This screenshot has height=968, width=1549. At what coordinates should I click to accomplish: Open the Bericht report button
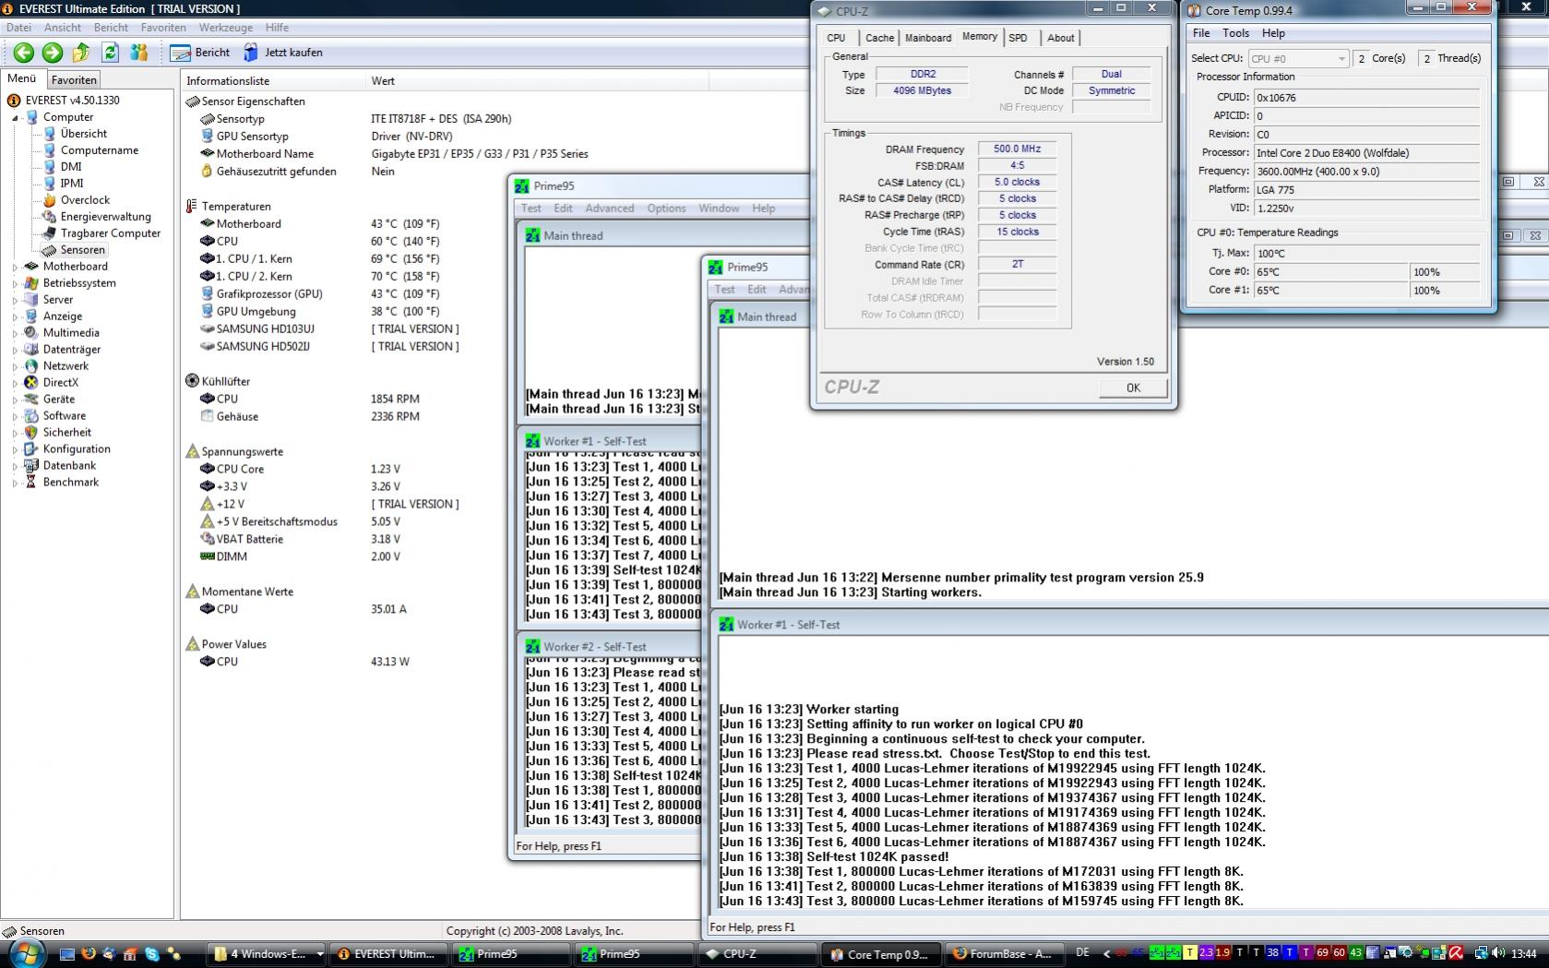(200, 53)
